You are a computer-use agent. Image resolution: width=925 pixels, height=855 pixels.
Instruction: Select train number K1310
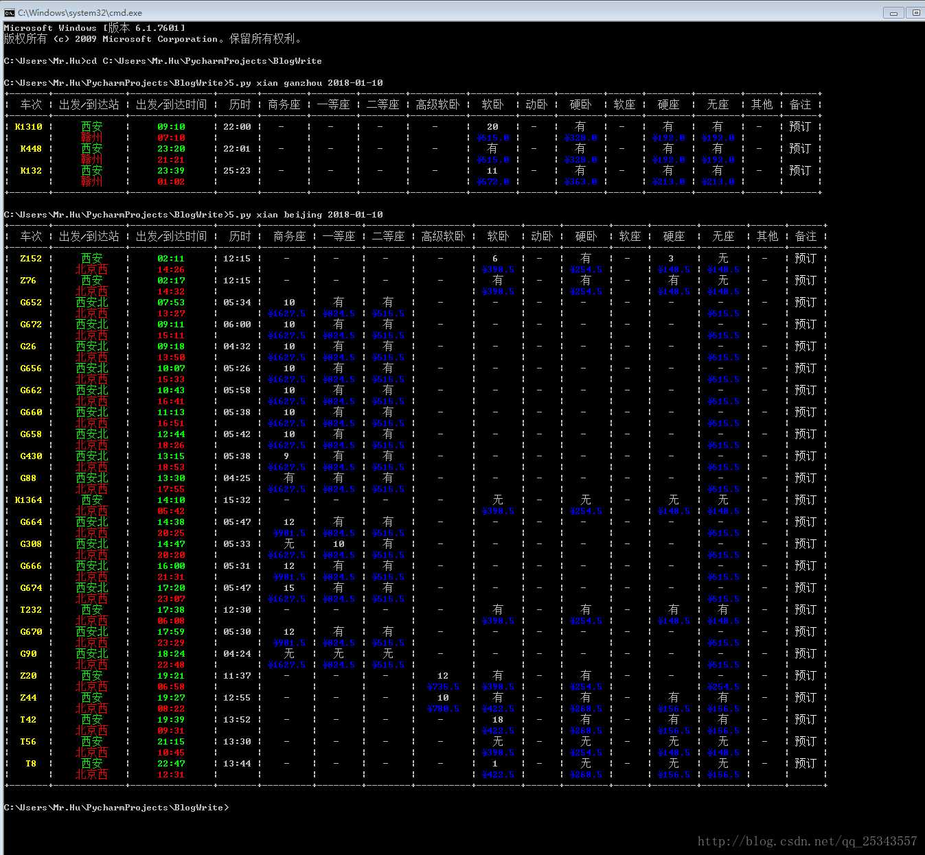[28, 127]
